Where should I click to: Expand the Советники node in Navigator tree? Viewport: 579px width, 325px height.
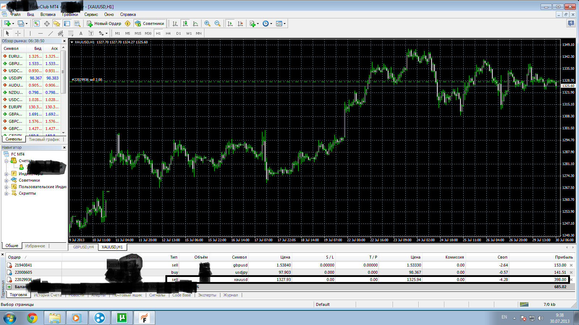6,181
